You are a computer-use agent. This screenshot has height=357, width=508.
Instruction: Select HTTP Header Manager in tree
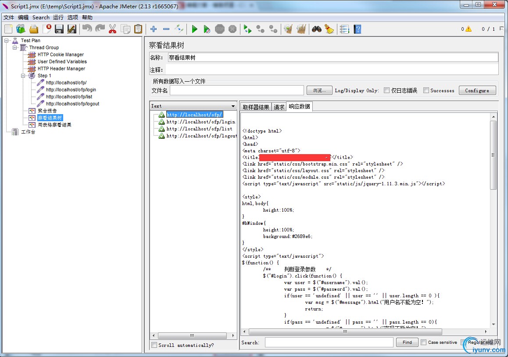point(61,69)
